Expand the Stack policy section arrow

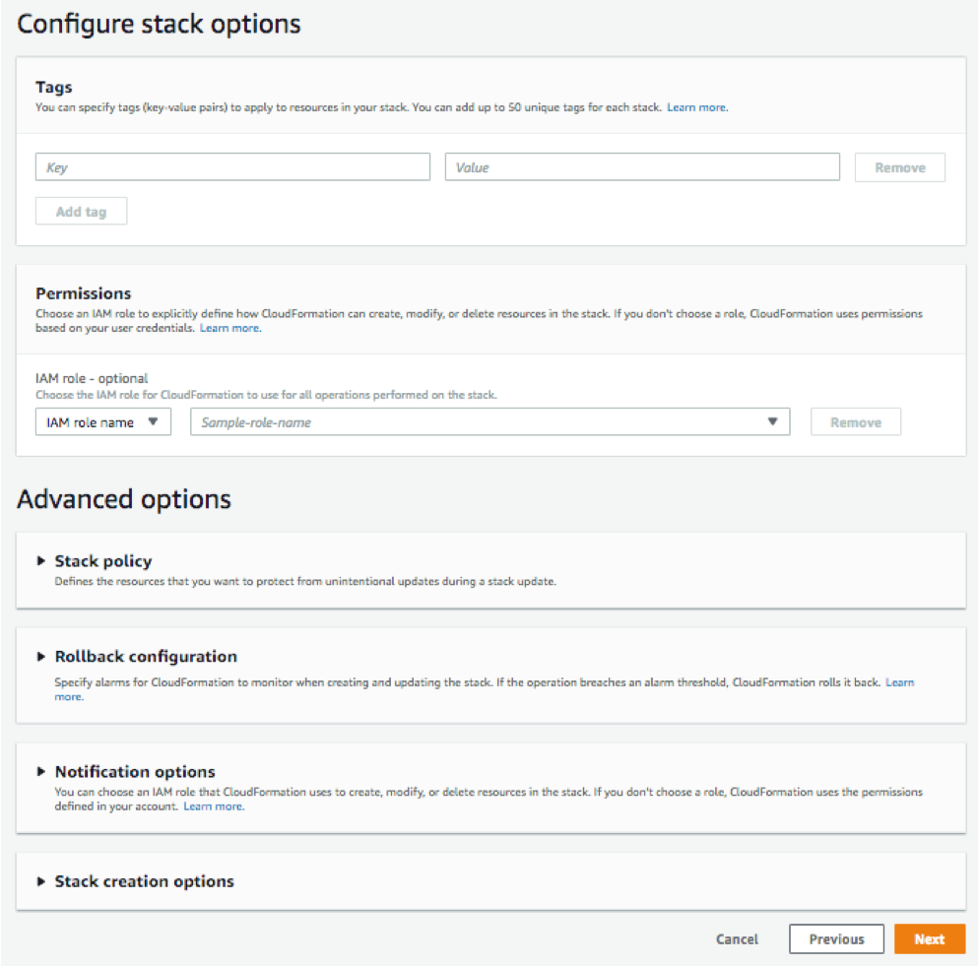pyautogui.click(x=41, y=560)
